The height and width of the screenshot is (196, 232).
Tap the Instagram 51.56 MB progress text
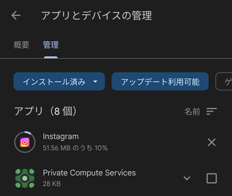point(75,148)
